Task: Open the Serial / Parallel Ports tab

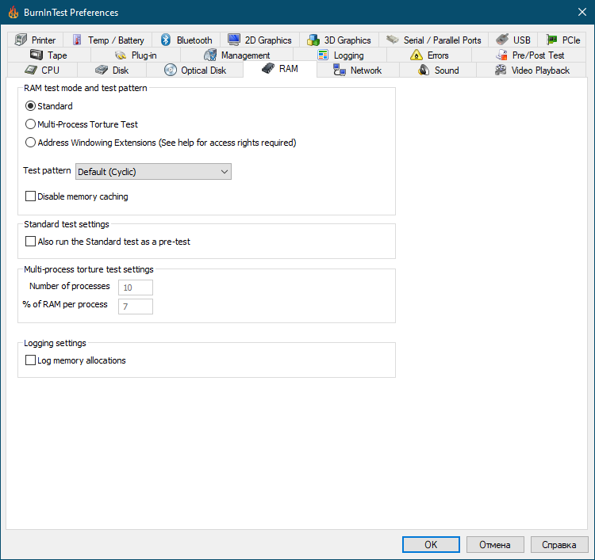Action: 433,40
